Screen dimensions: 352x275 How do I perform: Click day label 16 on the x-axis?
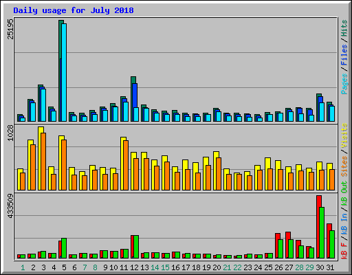point(175,267)
